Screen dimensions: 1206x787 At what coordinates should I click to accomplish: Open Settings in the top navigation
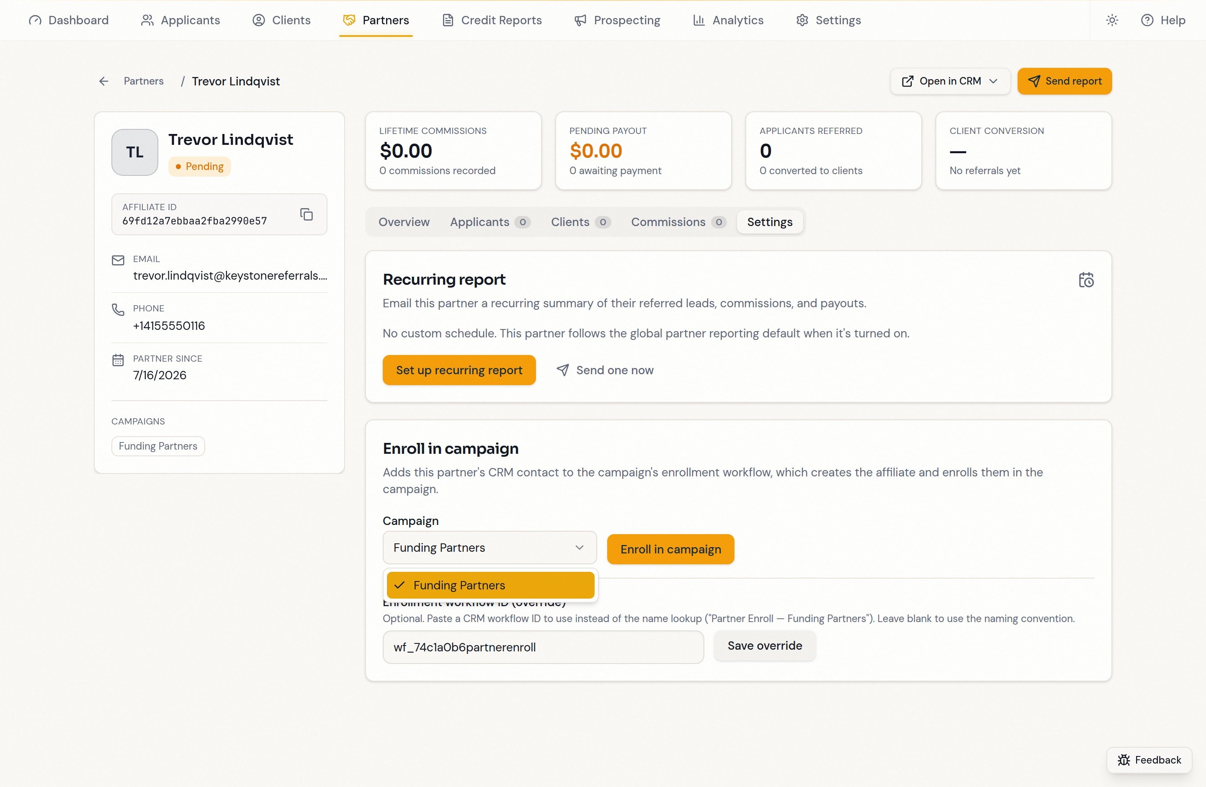828,20
